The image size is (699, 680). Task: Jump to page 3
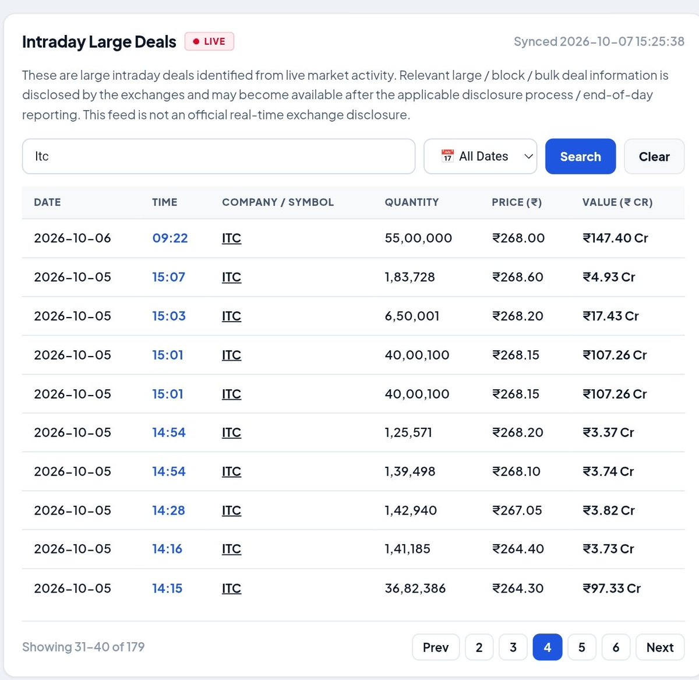[x=513, y=647]
